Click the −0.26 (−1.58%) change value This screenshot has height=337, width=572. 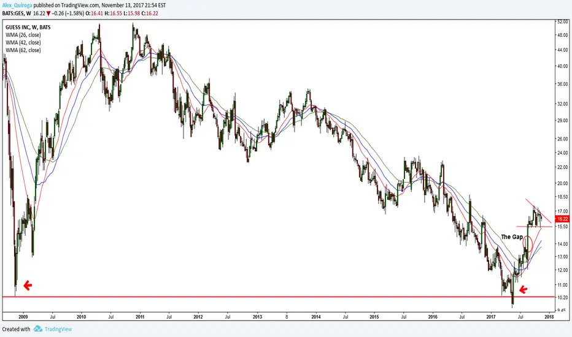(68, 13)
